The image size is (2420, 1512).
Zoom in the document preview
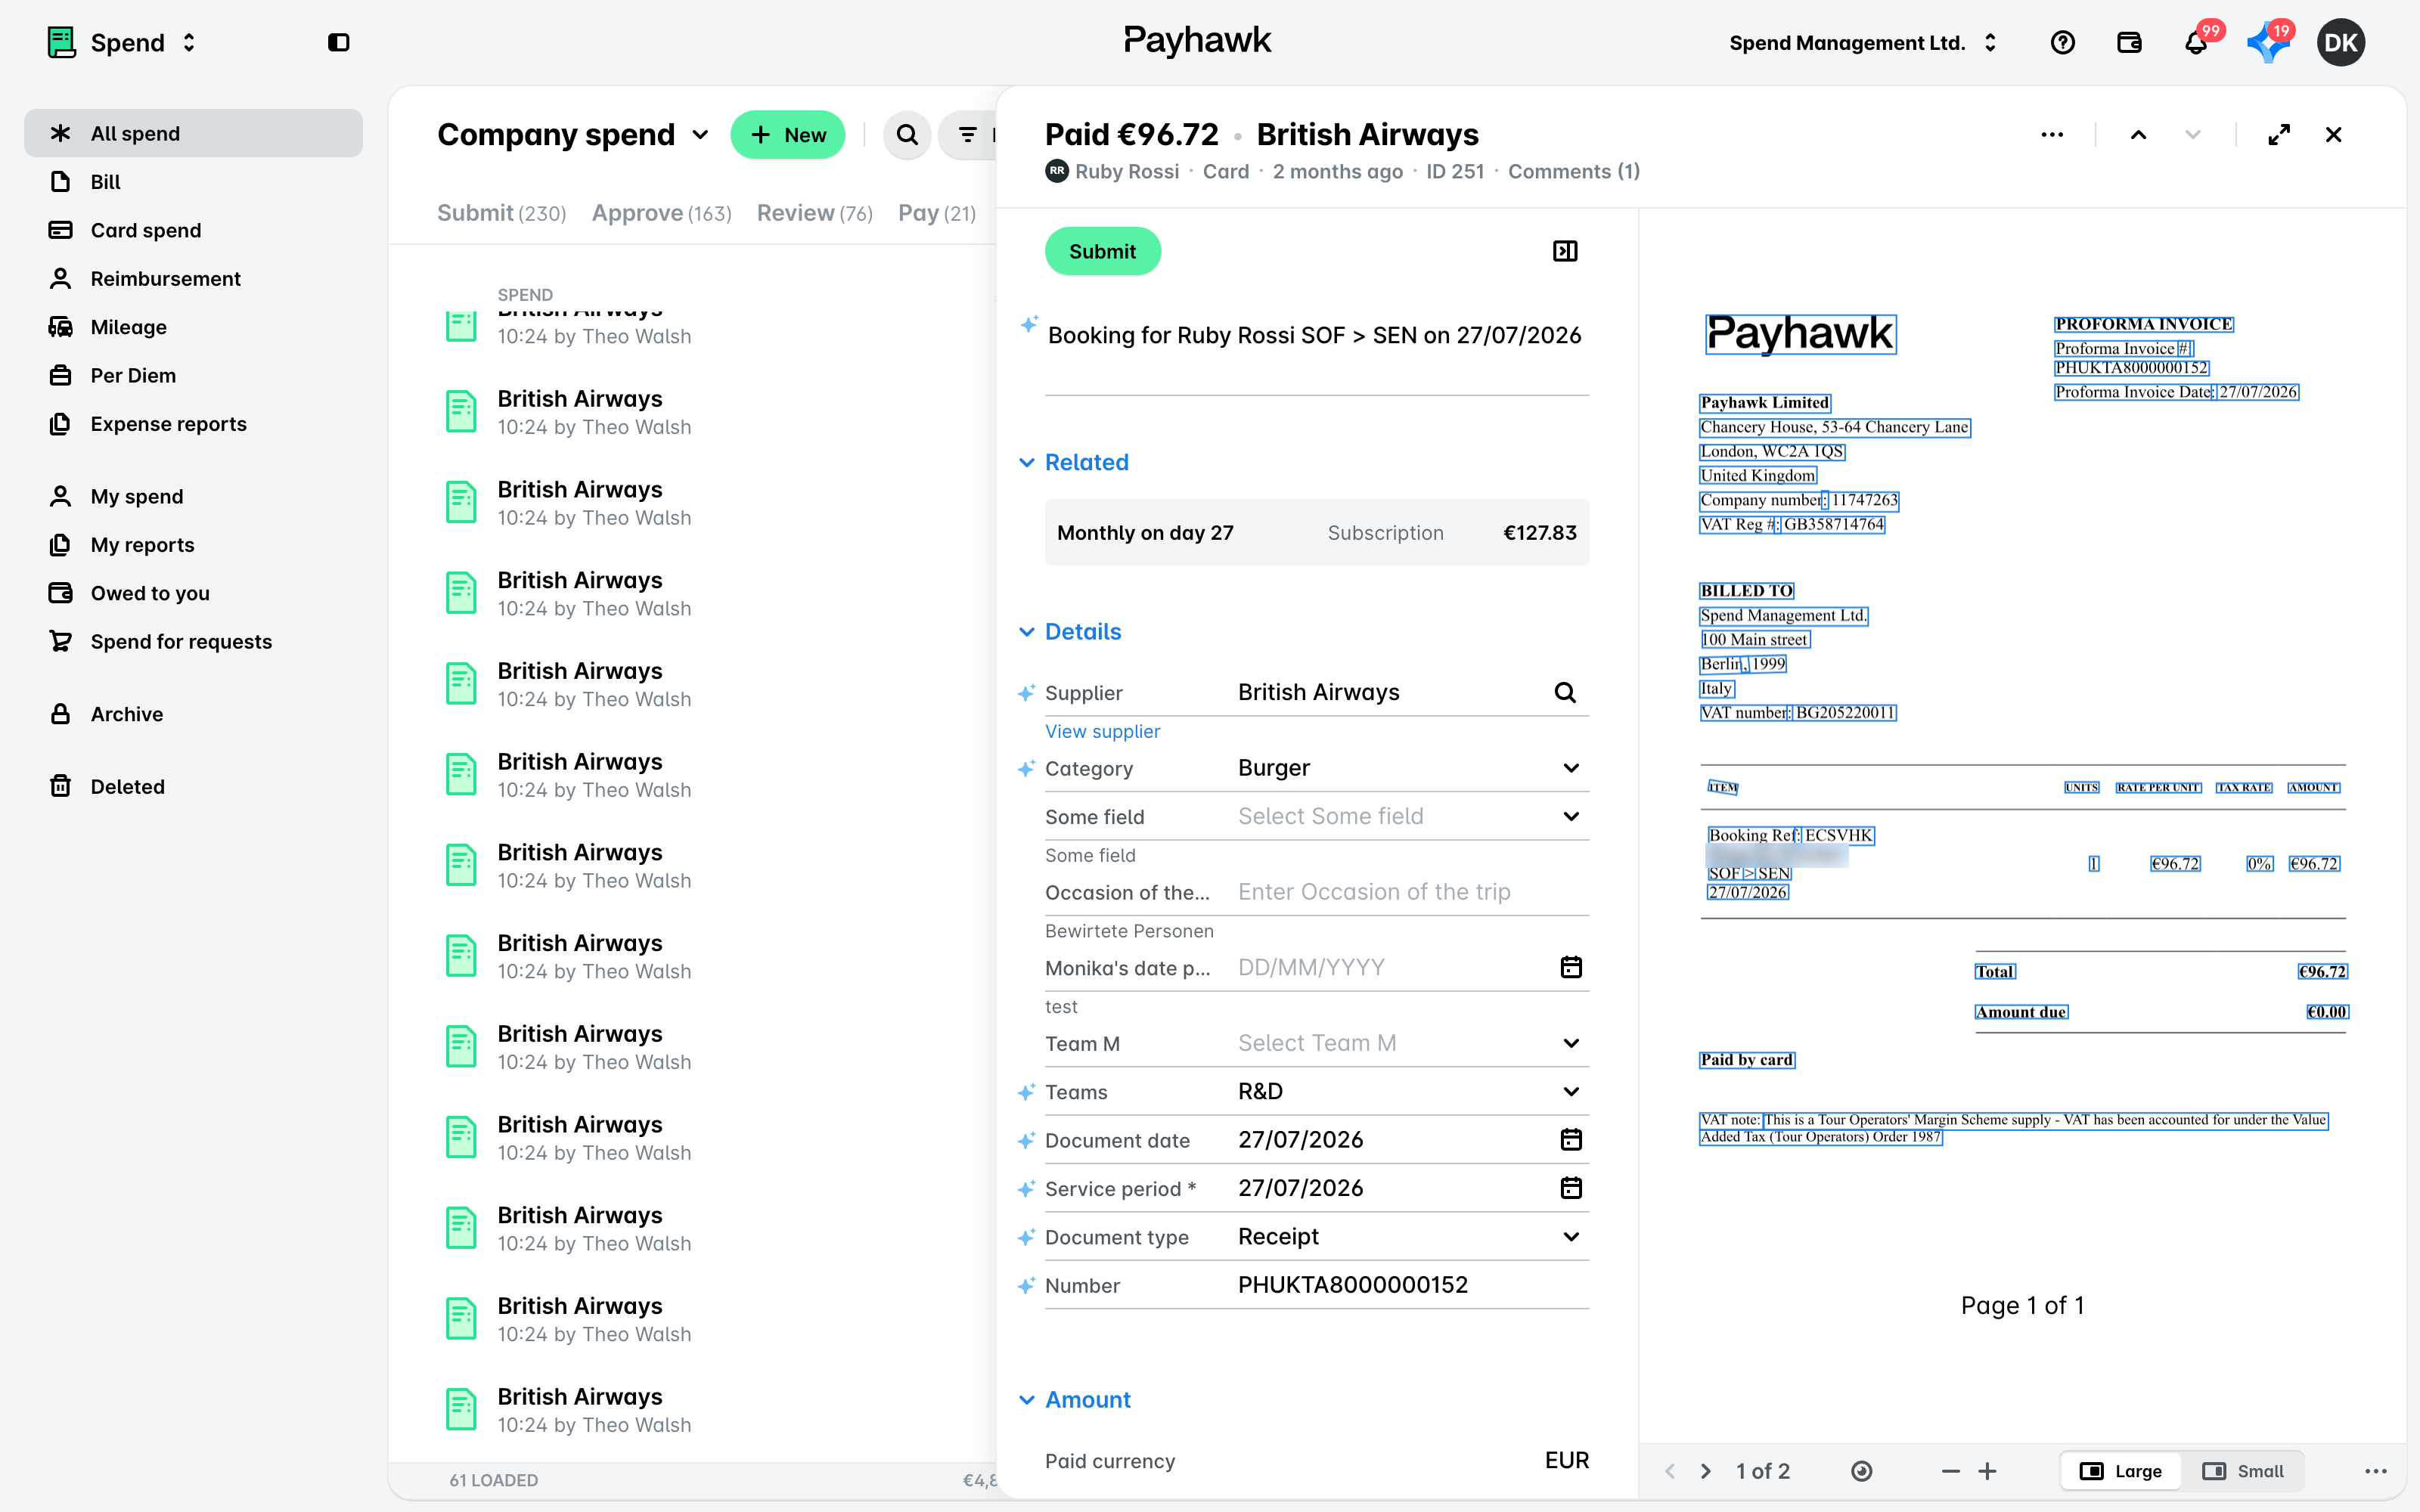click(x=1988, y=1471)
